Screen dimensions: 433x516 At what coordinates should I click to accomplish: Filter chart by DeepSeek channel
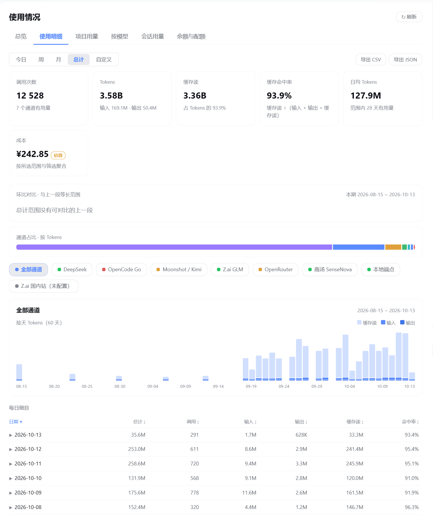[72, 269]
